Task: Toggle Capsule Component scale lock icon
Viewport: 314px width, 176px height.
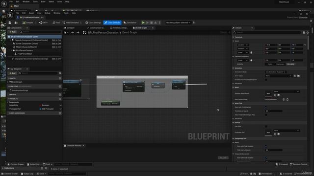Action: click(251, 60)
